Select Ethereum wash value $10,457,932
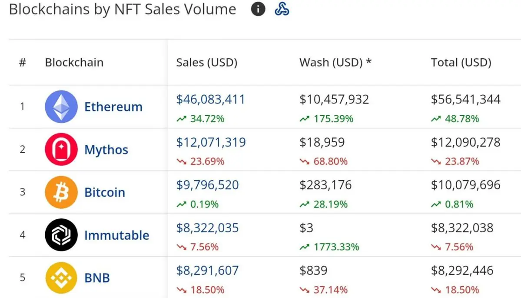The width and height of the screenshot is (521, 298). pyautogui.click(x=334, y=100)
